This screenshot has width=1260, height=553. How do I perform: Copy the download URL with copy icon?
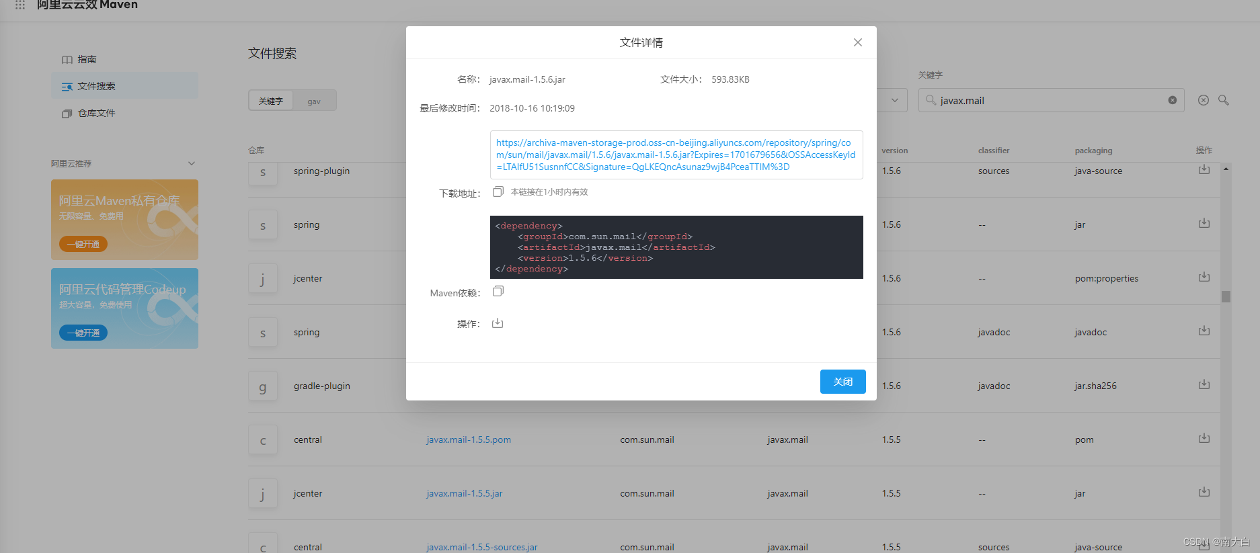[x=498, y=192]
